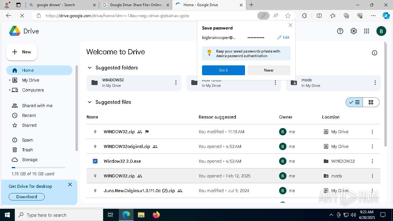Edit saved password credentials
The image size is (393, 221).
(x=283, y=37)
